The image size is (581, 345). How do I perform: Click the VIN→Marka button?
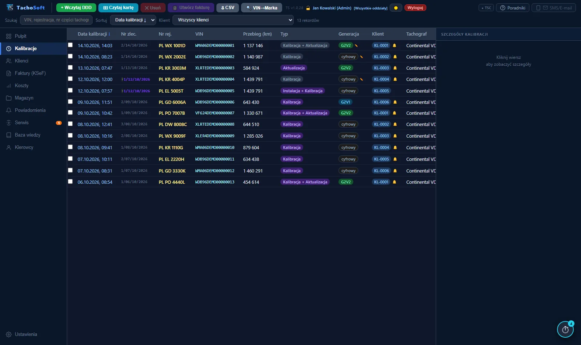click(261, 8)
